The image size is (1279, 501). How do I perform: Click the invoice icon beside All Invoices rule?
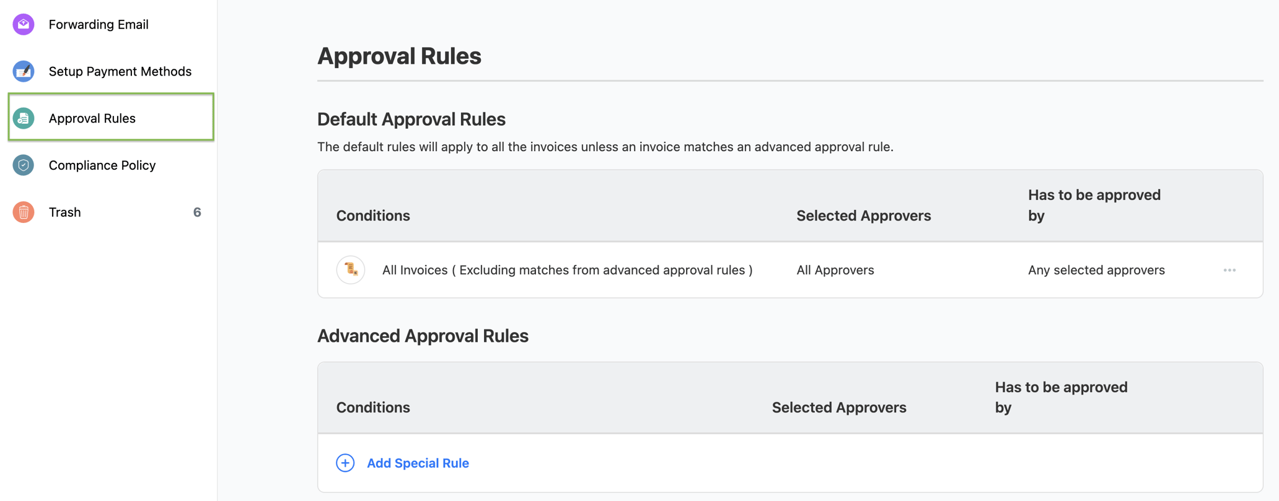(350, 269)
